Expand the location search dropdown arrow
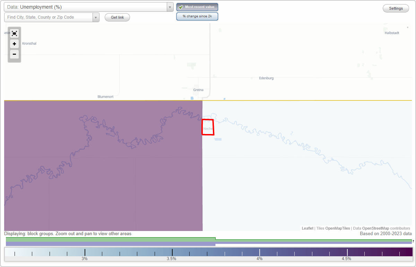 [96, 17]
